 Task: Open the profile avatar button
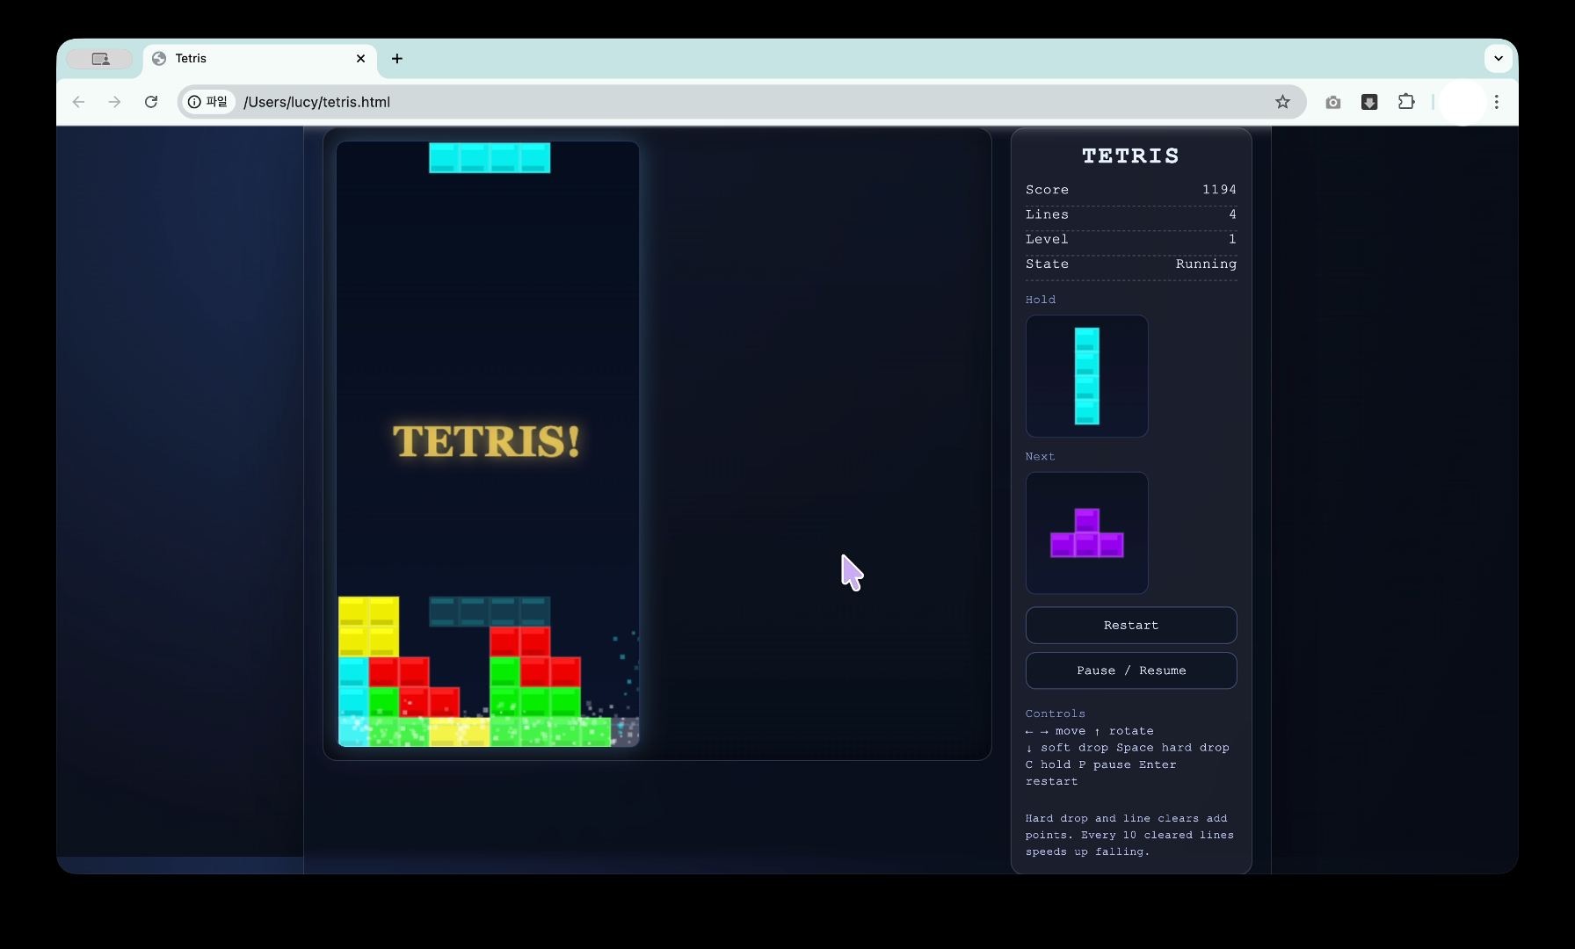(x=1462, y=102)
